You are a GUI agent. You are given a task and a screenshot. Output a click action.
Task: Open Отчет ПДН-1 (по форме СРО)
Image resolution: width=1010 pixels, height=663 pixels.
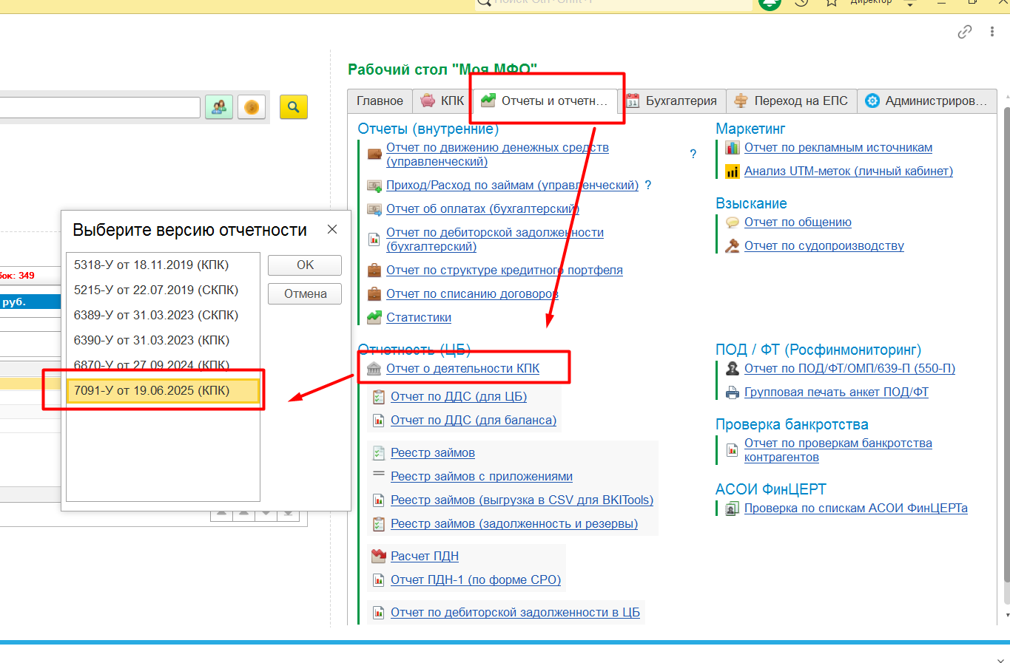476,580
